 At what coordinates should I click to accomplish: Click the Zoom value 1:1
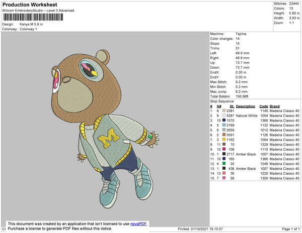click(x=291, y=23)
